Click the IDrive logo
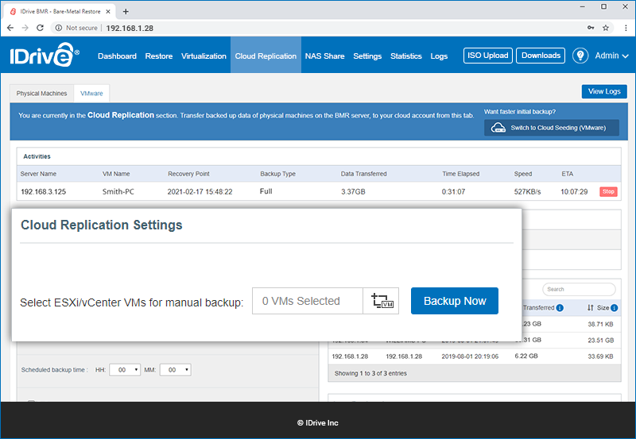The image size is (636, 439). click(x=45, y=55)
